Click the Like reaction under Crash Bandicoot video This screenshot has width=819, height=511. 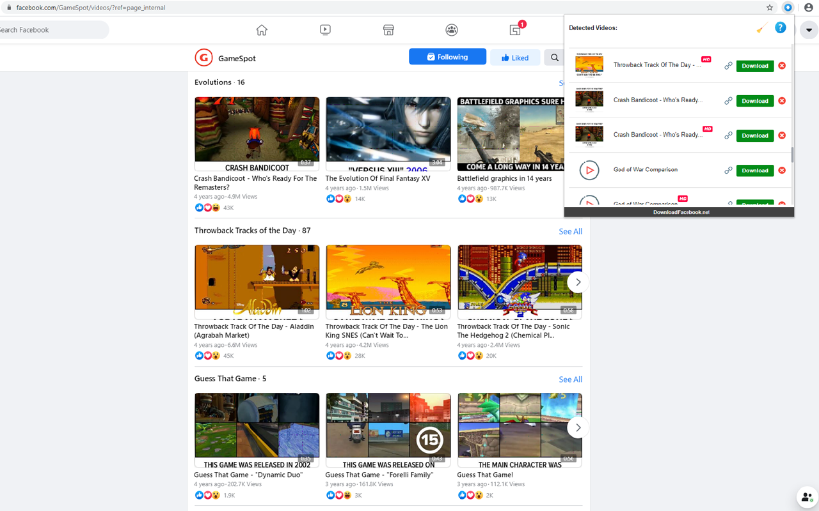(199, 208)
